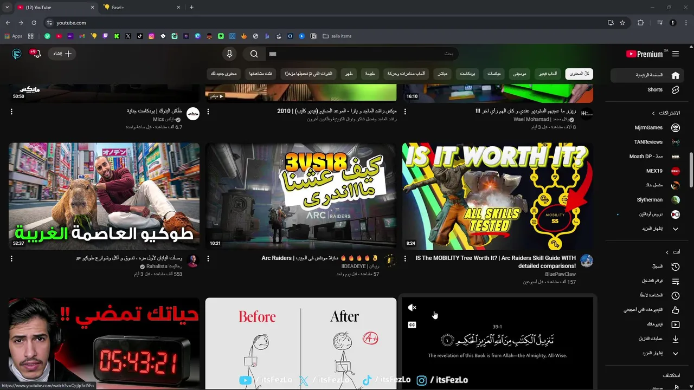Select the Music (موسيقى) filter chip
The image size is (694, 390).
pyautogui.click(x=519, y=74)
